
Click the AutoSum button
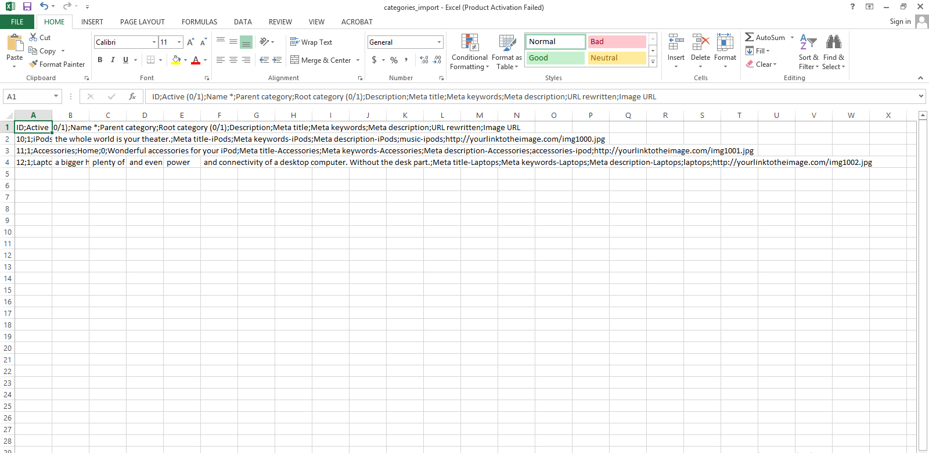(x=765, y=37)
